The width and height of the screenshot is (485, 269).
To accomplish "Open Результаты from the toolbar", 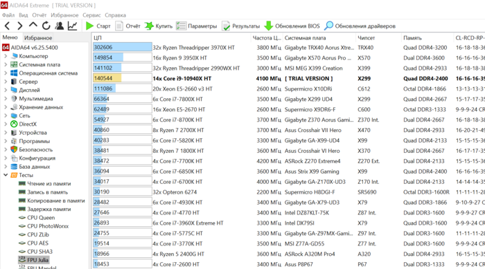I will pyautogui.click(x=241, y=26).
